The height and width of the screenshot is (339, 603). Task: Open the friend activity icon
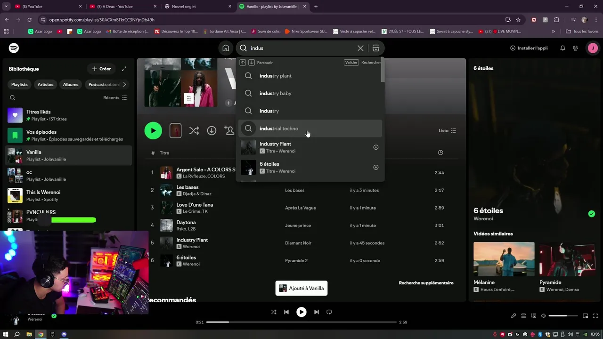tap(575, 48)
